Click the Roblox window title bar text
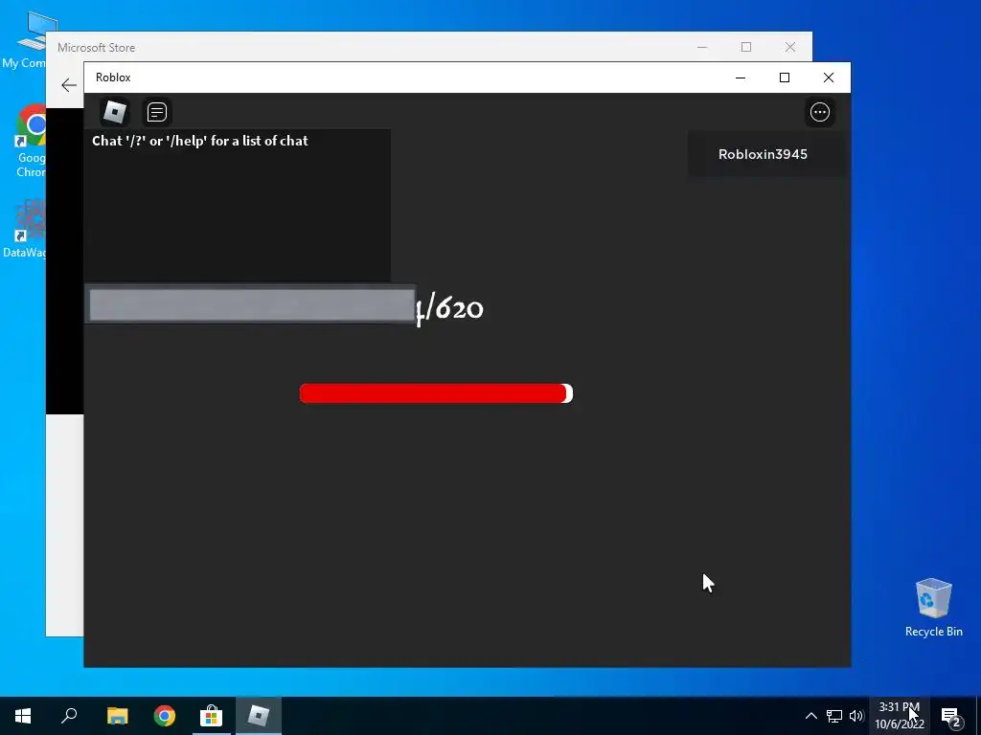 [113, 78]
